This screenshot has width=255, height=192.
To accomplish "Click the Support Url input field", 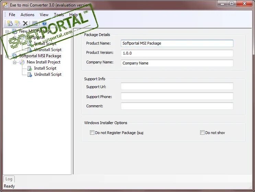I will 177,86.
